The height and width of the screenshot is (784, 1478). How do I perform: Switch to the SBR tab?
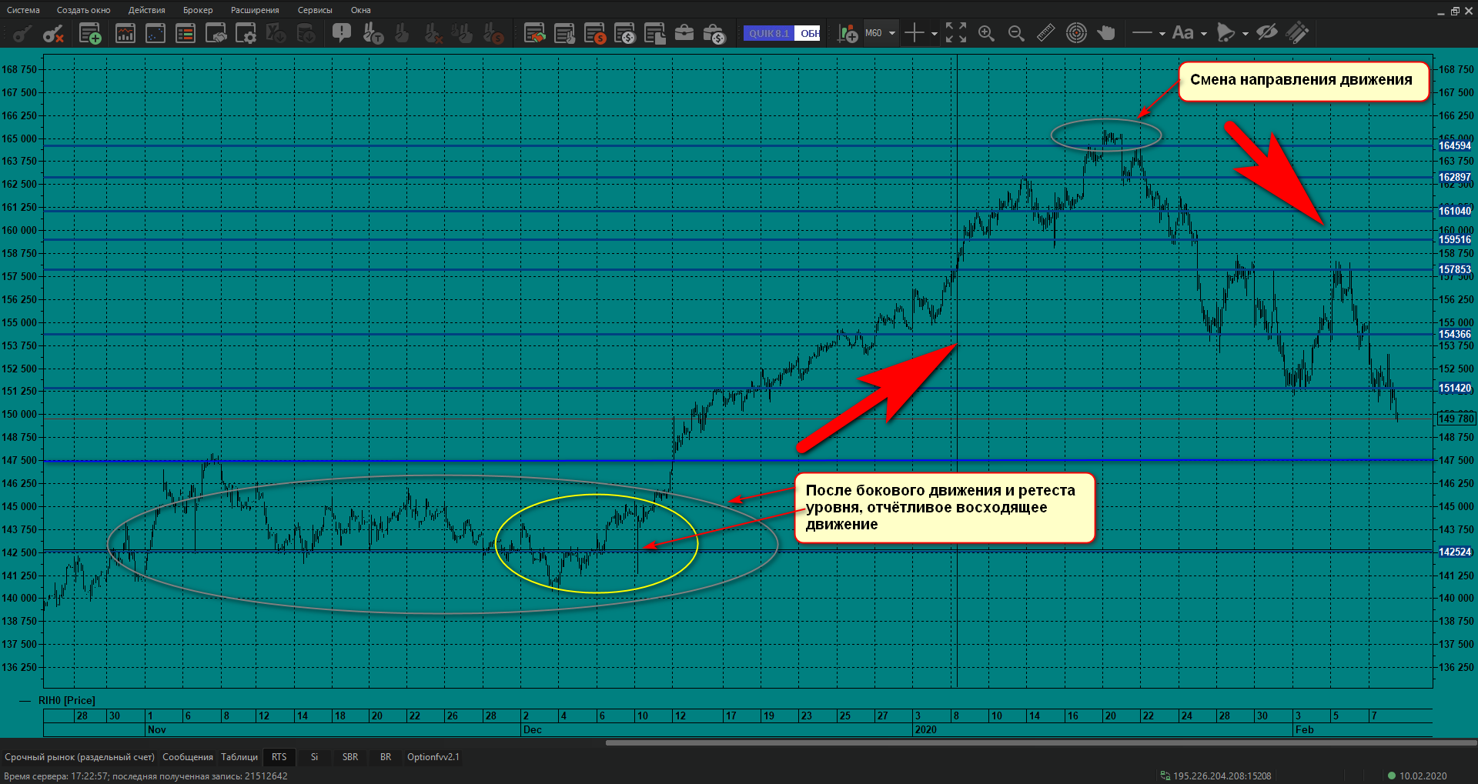tap(350, 757)
